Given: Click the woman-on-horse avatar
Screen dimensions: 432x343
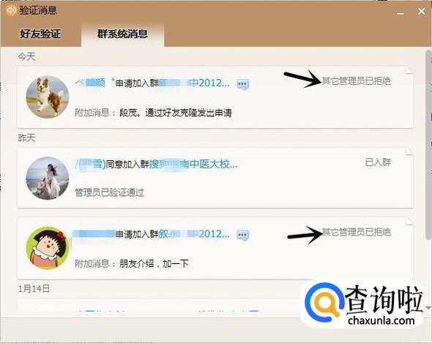Looking at the screenshot, I should pos(48,178).
